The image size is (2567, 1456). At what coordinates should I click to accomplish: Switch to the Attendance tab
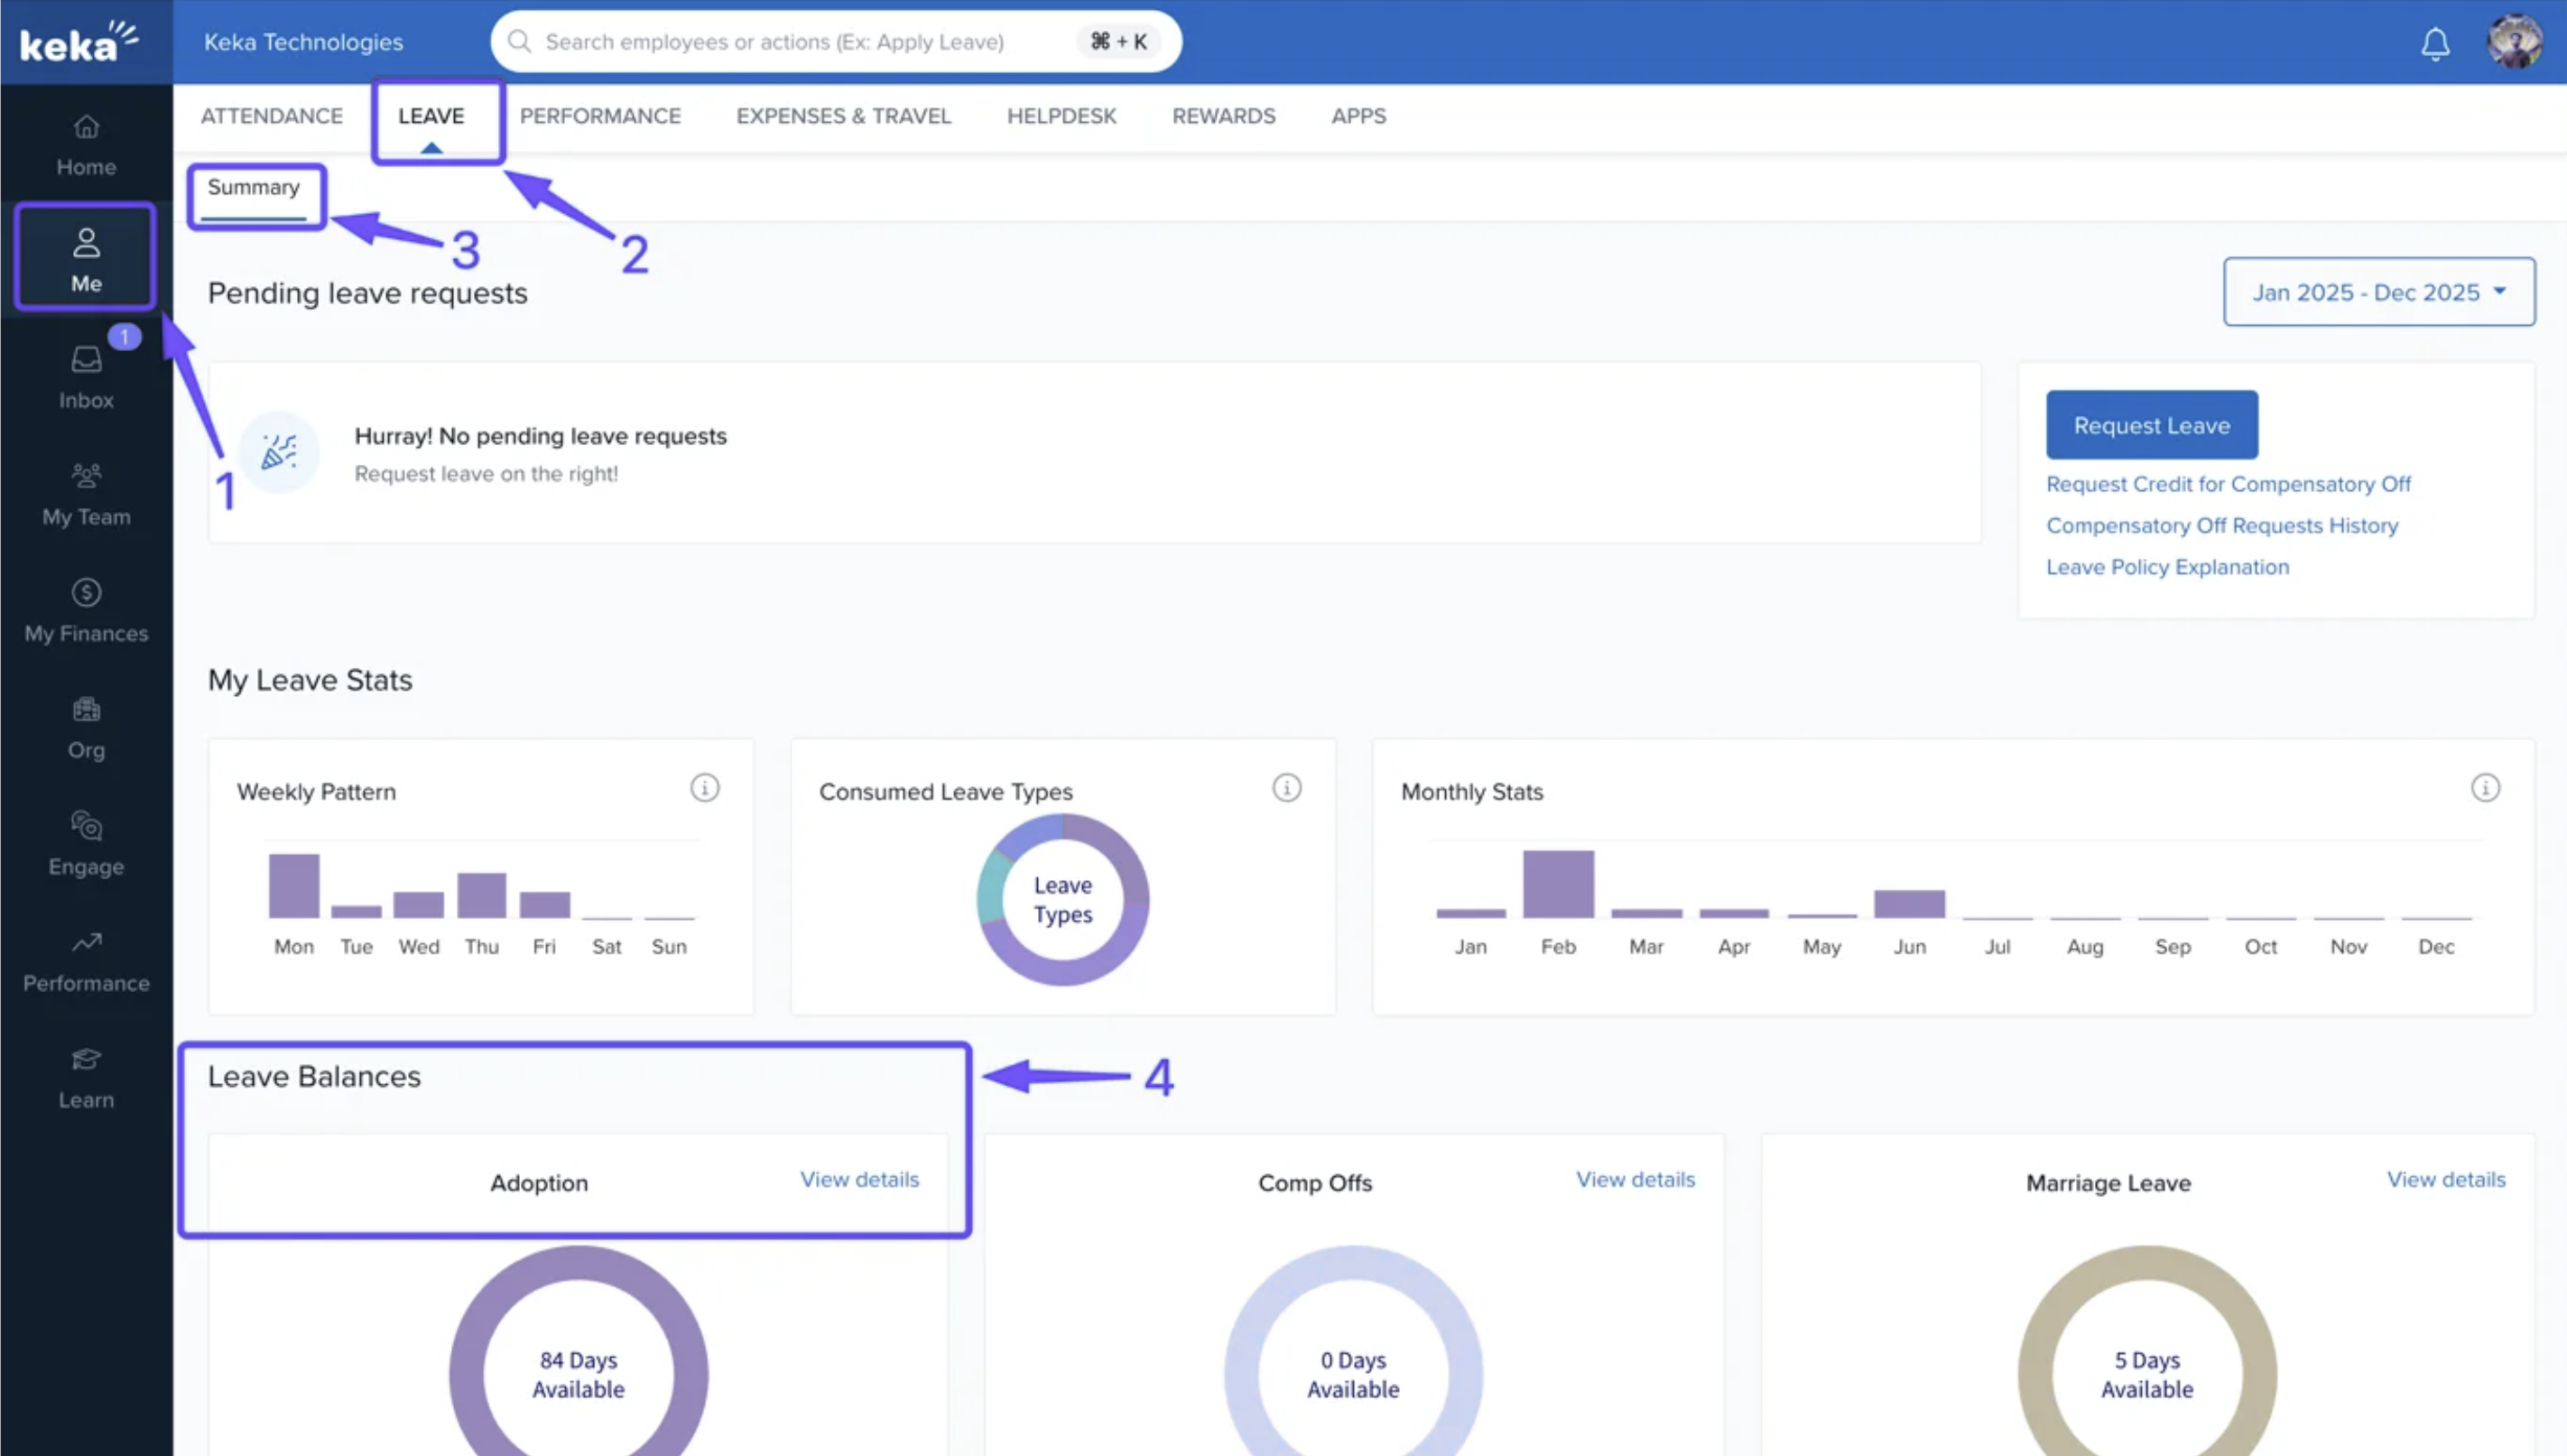coord(271,116)
